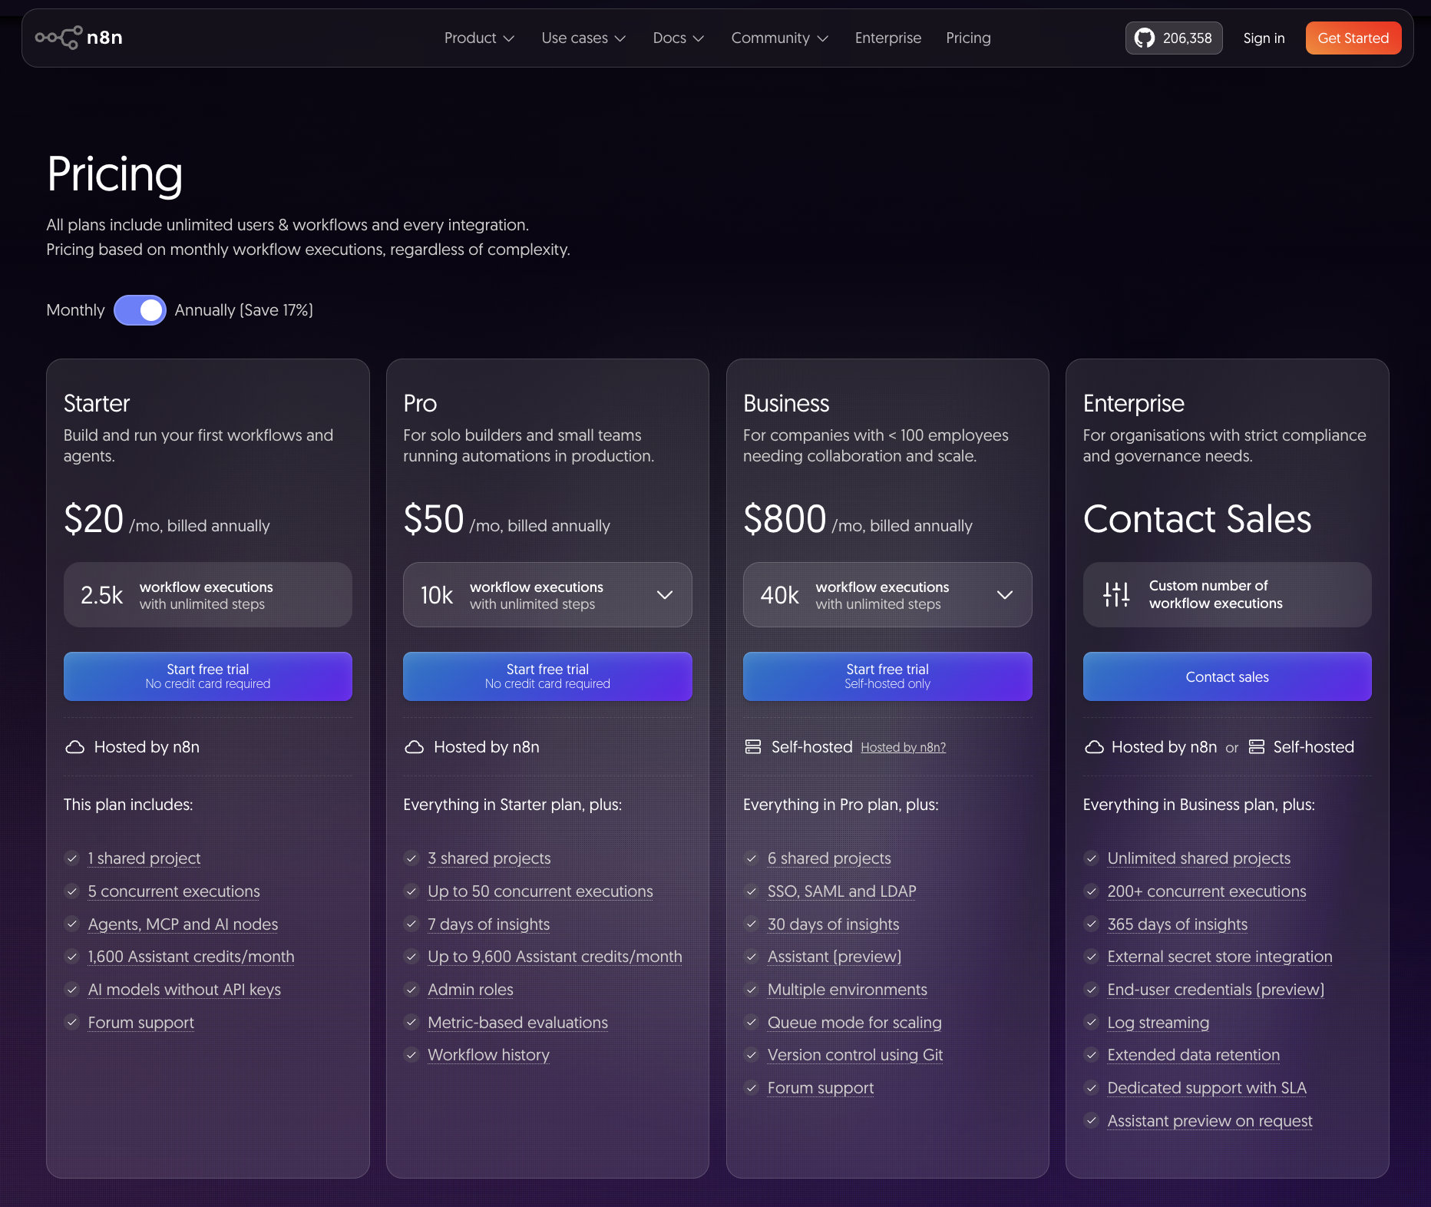Viewport: 1431px width, 1207px height.
Task: Click 'Metric-based evaluations' feature text
Action: coord(517,1023)
